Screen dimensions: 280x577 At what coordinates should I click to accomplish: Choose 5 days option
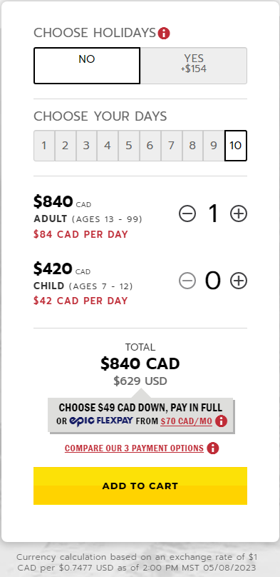129,146
